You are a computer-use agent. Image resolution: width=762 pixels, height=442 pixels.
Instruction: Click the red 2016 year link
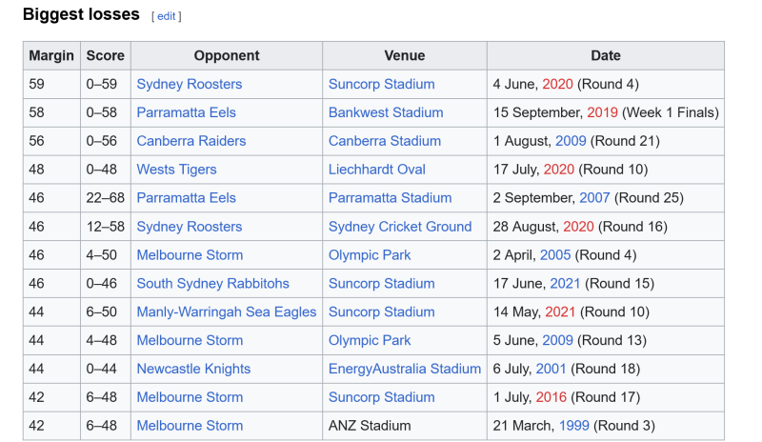[x=551, y=397]
